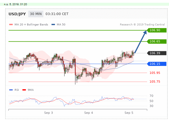Click the 106.65 resistance label
169x122 pixels.
[x=157, y=41]
